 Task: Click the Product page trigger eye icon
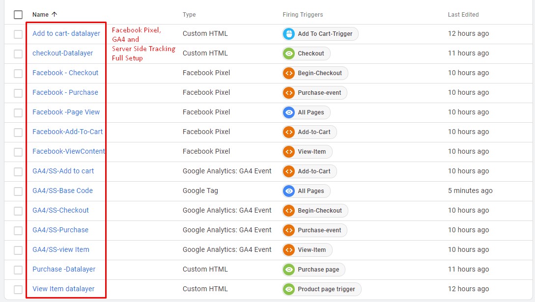click(289, 289)
